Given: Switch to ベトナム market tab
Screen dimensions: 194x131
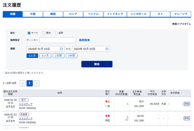Looking at the screenshot, I should point(93,14).
